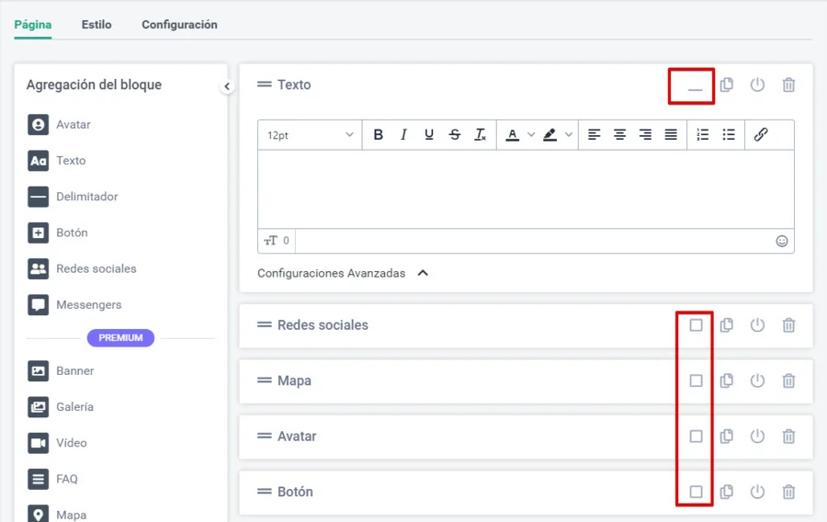Delete the Mapa block with trash icon

click(x=788, y=380)
